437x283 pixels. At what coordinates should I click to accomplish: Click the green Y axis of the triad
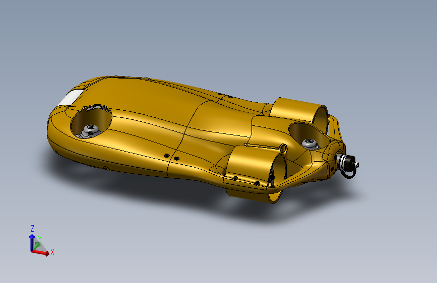tap(37, 245)
